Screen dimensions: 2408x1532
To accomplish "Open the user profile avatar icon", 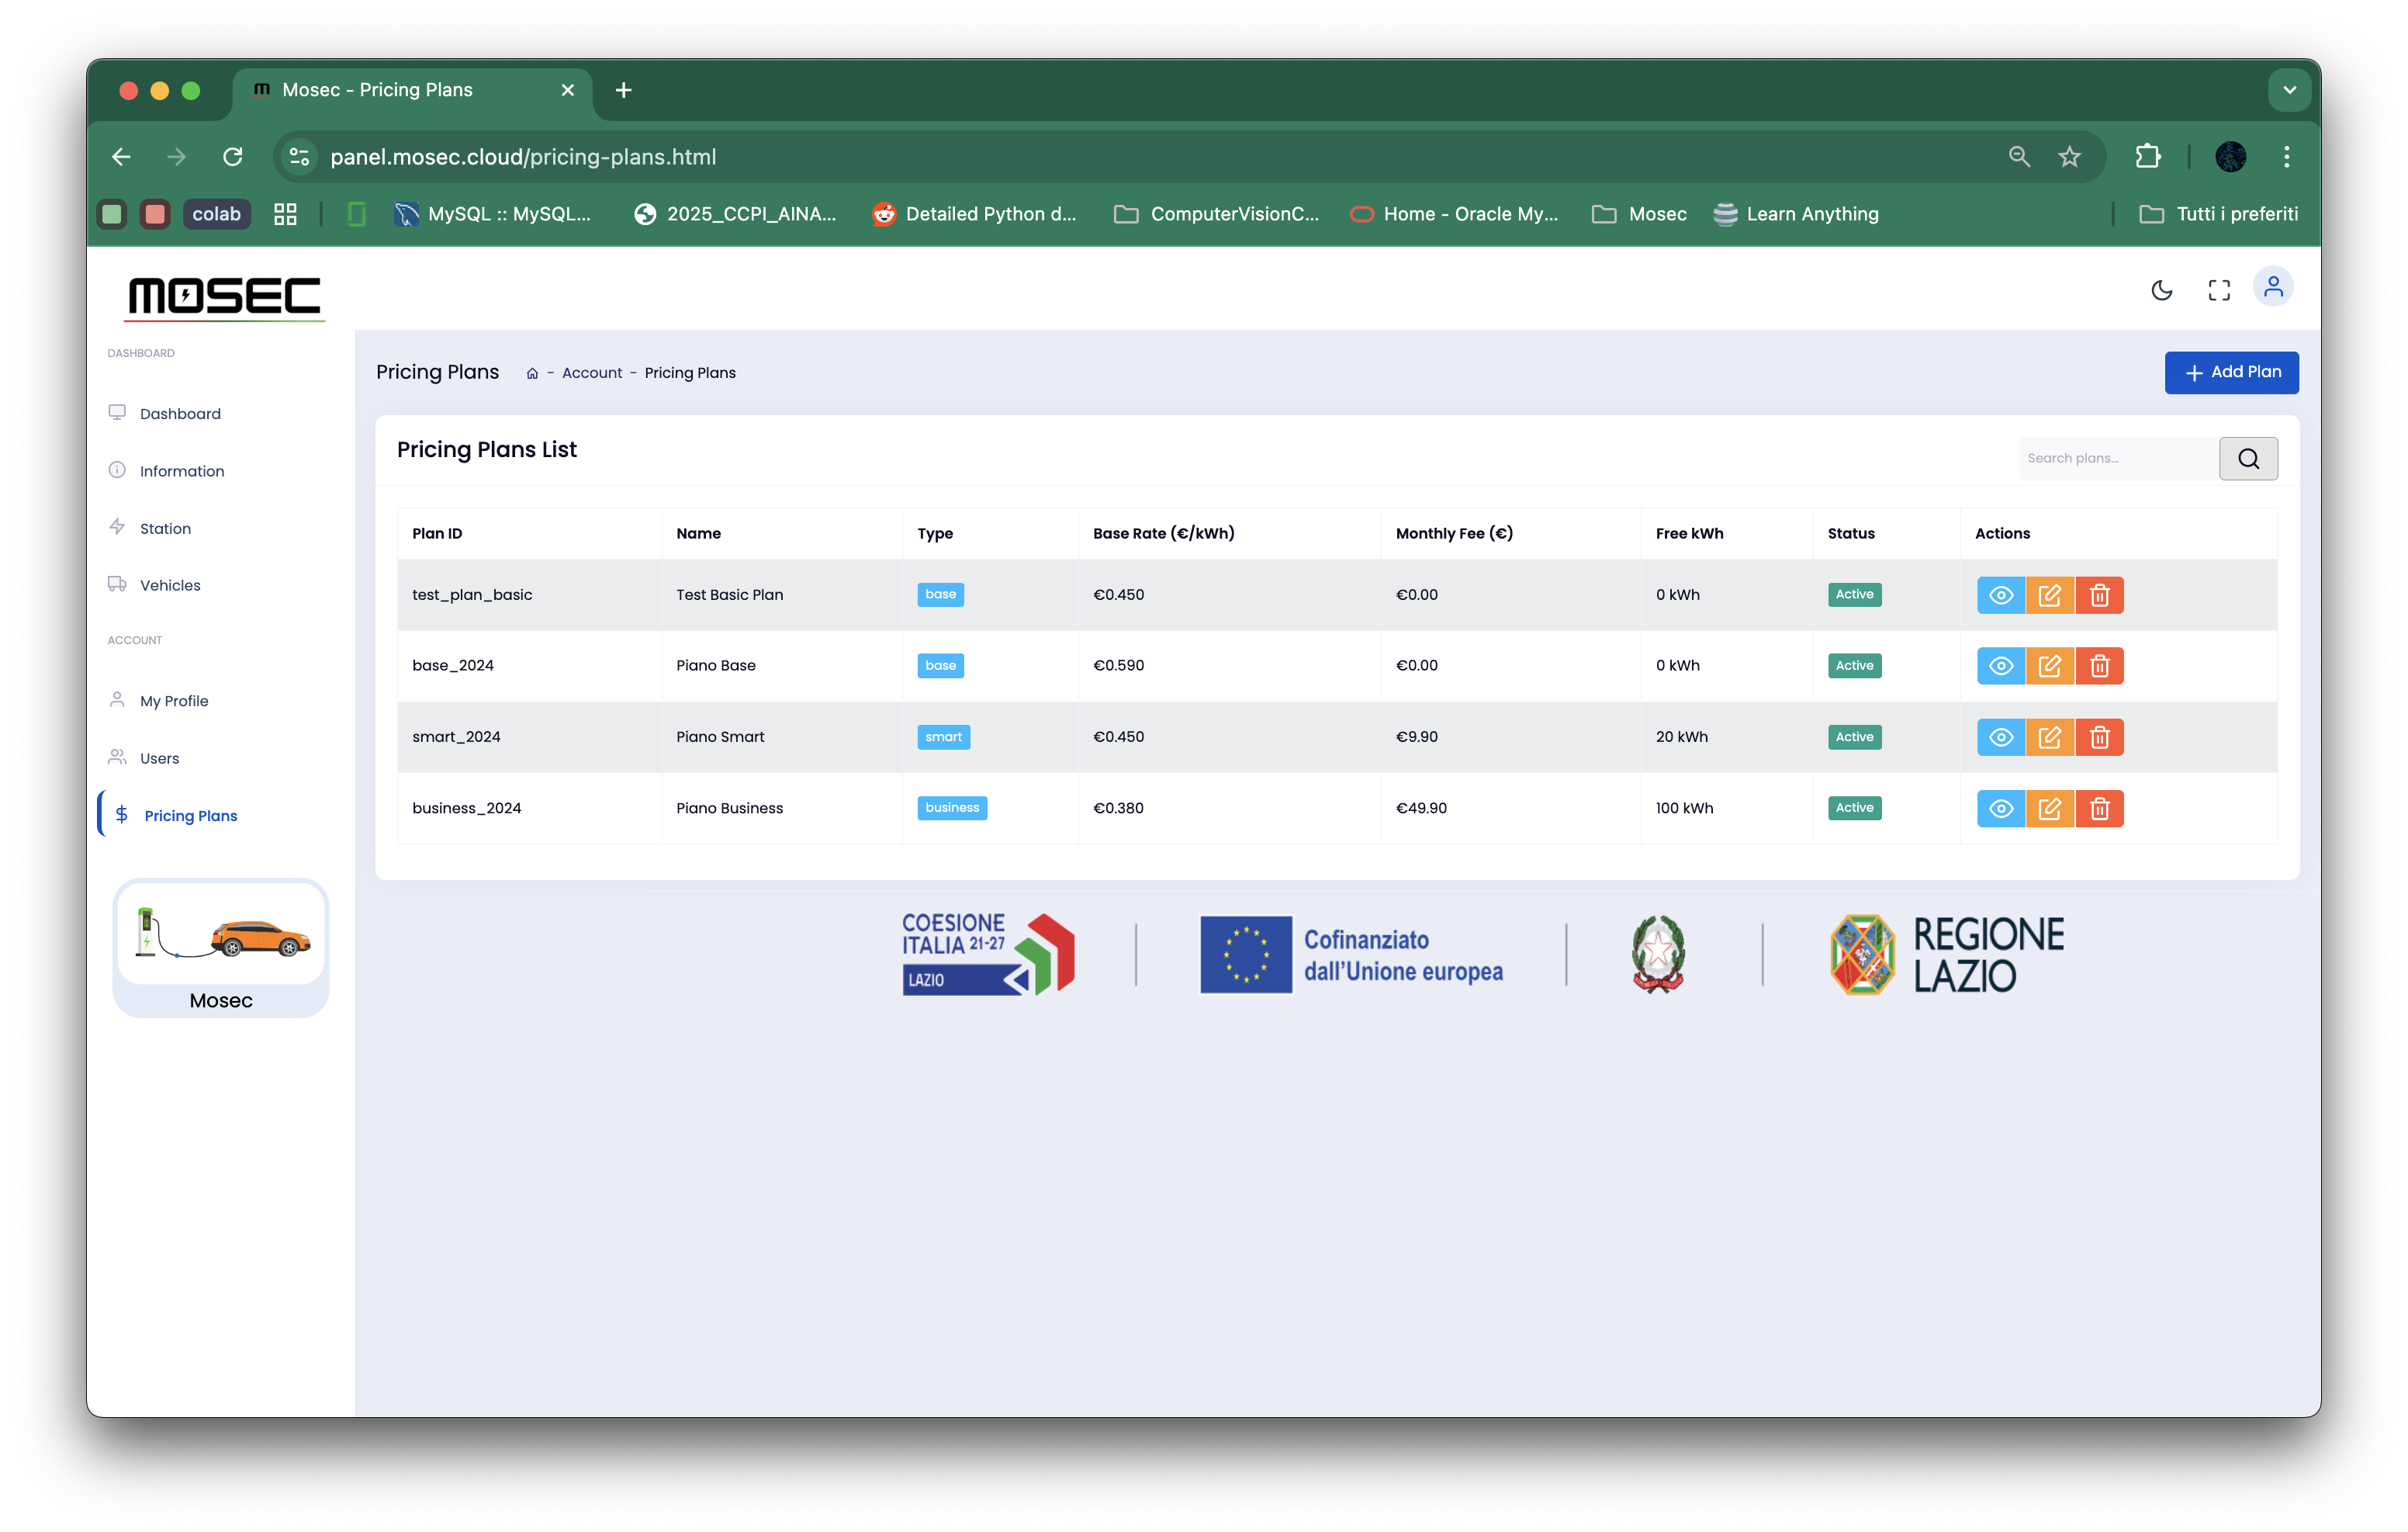I will [x=2273, y=288].
